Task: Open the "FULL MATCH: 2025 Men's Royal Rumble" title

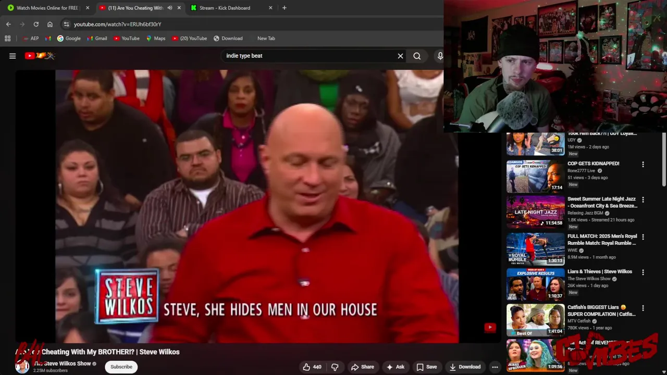Action: (601, 239)
